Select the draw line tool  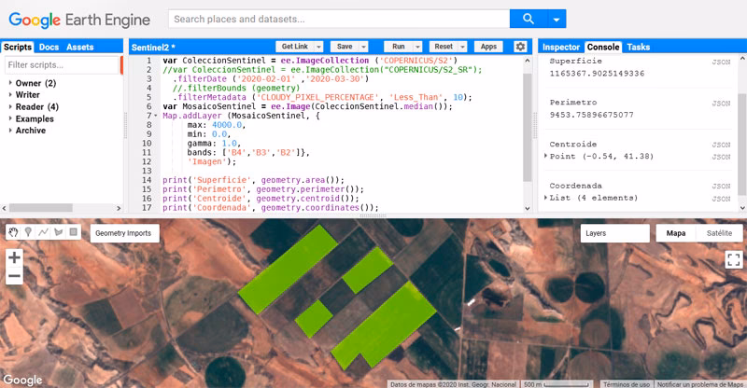click(43, 232)
